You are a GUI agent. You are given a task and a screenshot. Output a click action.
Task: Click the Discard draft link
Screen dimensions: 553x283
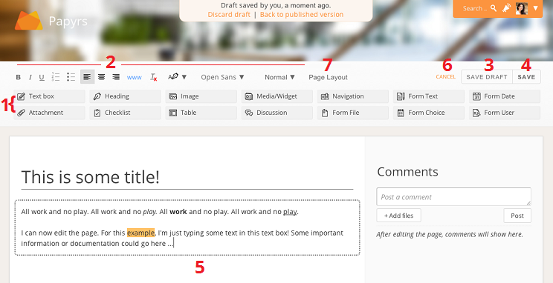[229, 14]
